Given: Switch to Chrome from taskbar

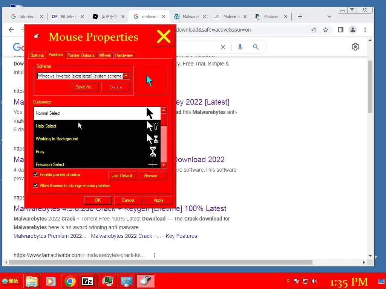Looking at the screenshot, I should click(x=70, y=281).
